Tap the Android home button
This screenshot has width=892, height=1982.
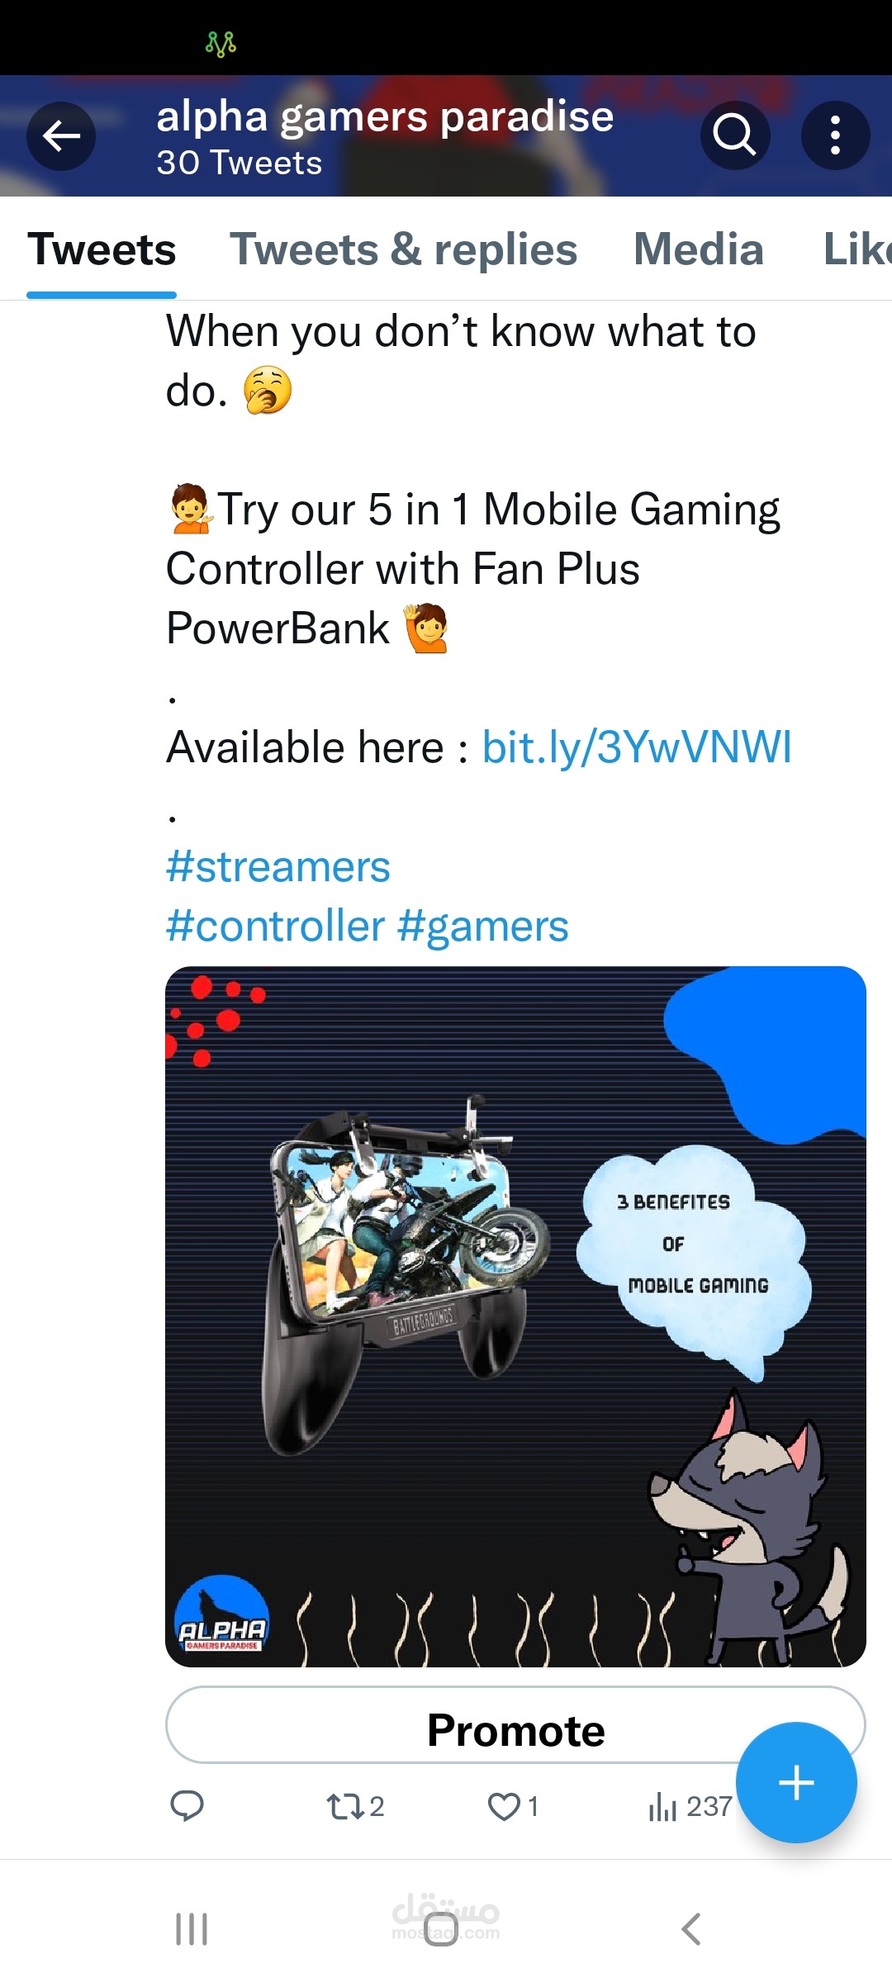tap(441, 1929)
